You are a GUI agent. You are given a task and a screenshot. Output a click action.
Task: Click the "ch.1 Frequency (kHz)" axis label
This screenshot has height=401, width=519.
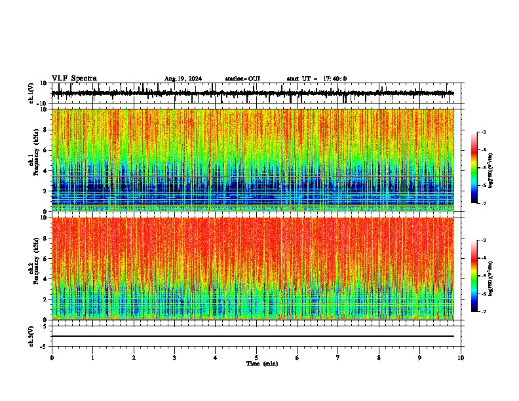tap(34, 153)
